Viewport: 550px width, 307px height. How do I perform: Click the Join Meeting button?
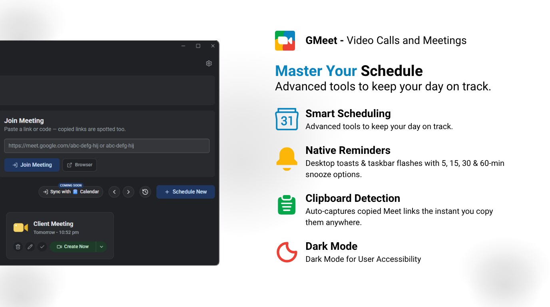click(32, 165)
